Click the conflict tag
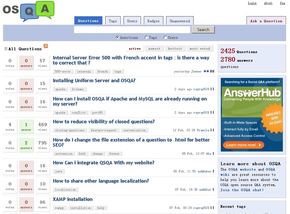 point(79,113)
